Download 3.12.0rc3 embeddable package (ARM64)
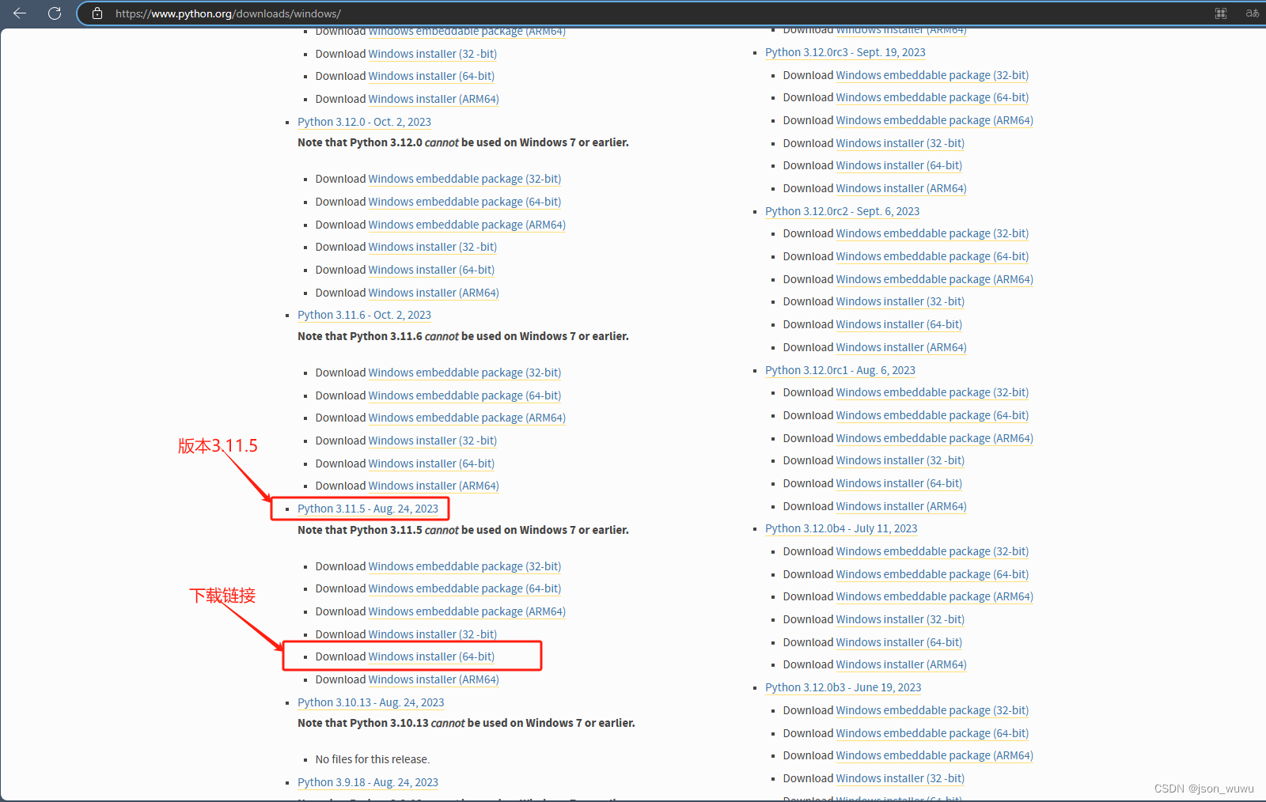The image size is (1266, 802). [934, 120]
